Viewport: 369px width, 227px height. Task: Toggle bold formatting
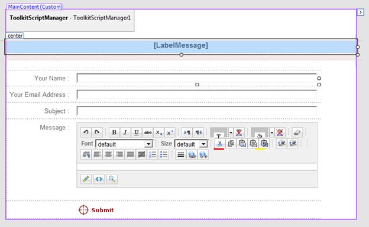pos(114,132)
